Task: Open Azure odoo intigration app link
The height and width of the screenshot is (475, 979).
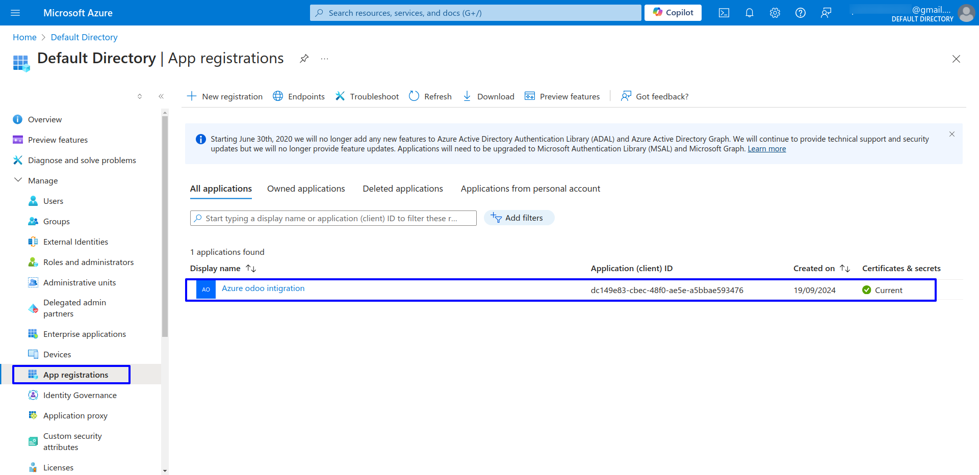Action: [x=263, y=288]
